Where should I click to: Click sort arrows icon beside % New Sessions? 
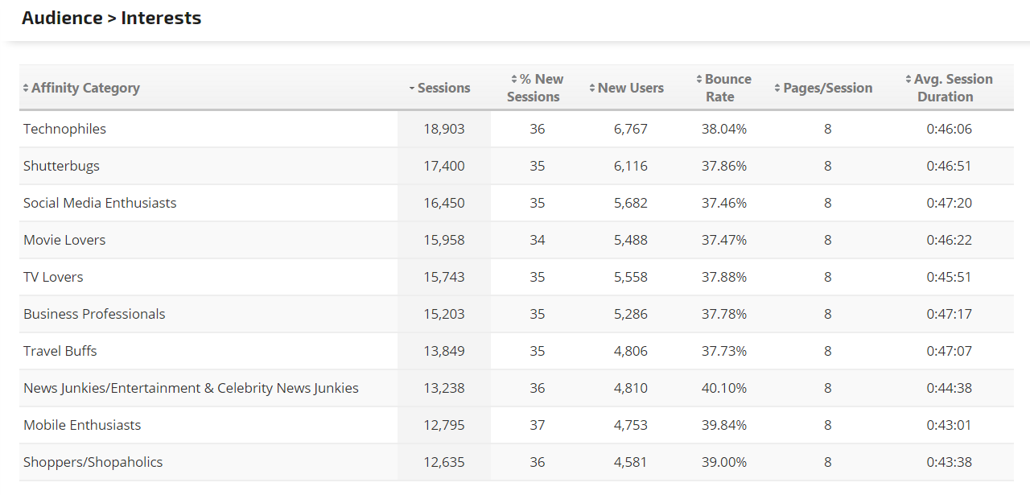[x=513, y=79]
